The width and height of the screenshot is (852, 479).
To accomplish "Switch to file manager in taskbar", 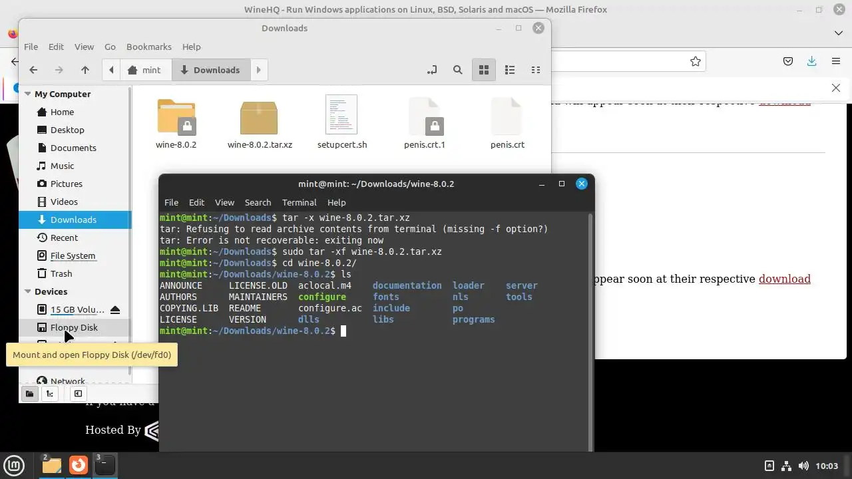I will tap(51, 465).
